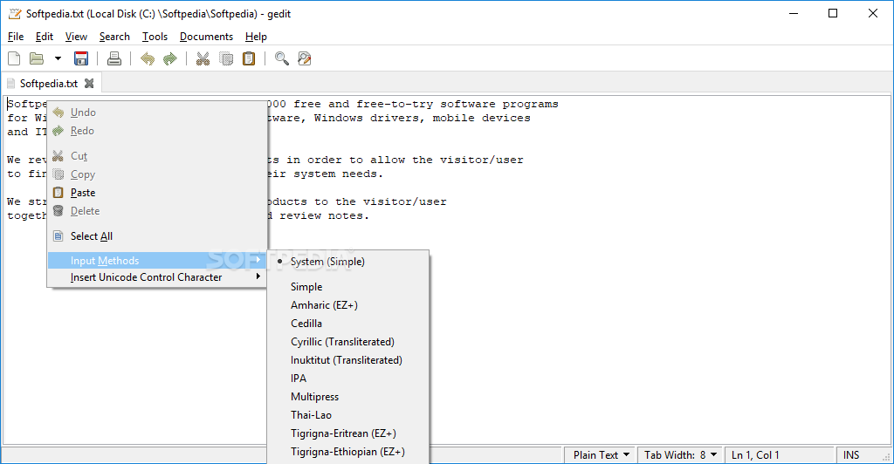This screenshot has width=894, height=464.
Task: Open the Search menu
Action: point(114,37)
